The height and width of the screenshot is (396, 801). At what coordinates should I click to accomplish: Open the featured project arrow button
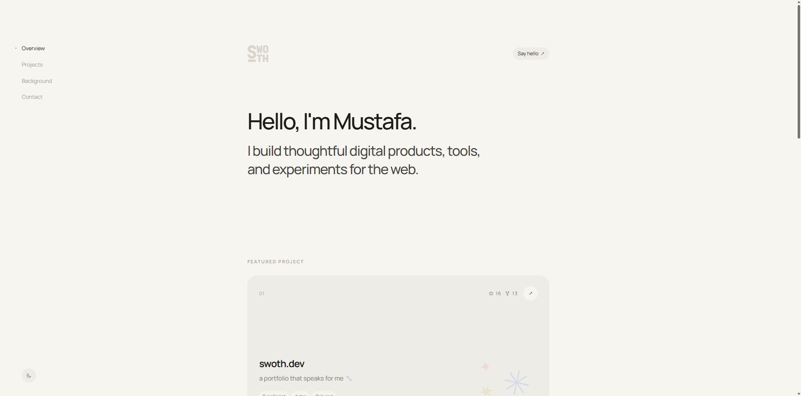531,293
